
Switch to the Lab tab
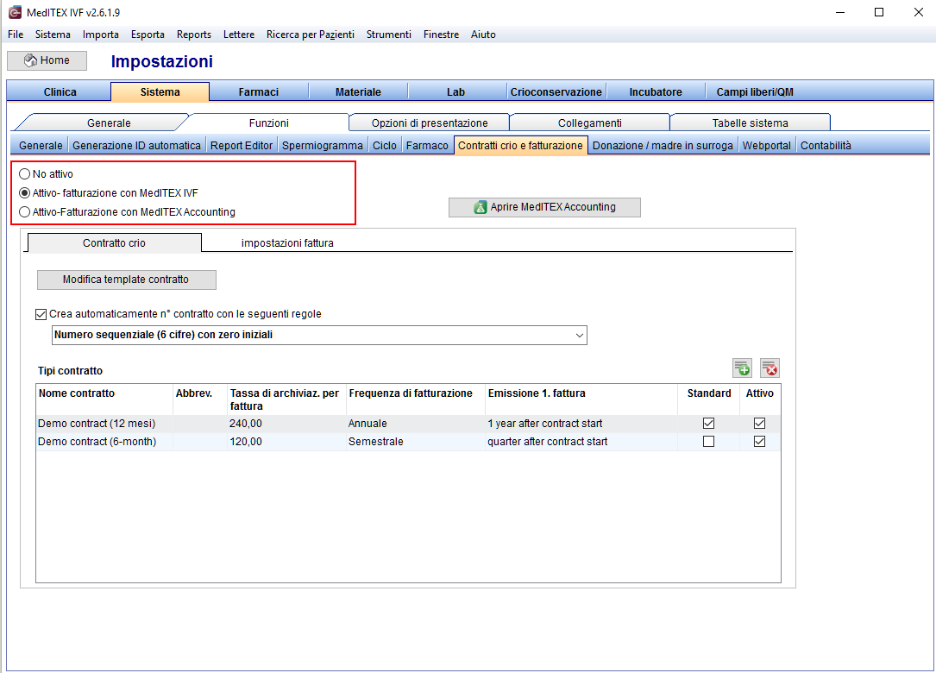coord(456,92)
